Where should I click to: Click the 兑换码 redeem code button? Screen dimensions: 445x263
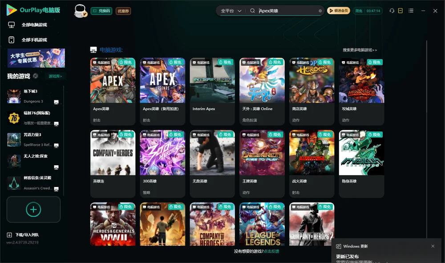click(x=101, y=11)
